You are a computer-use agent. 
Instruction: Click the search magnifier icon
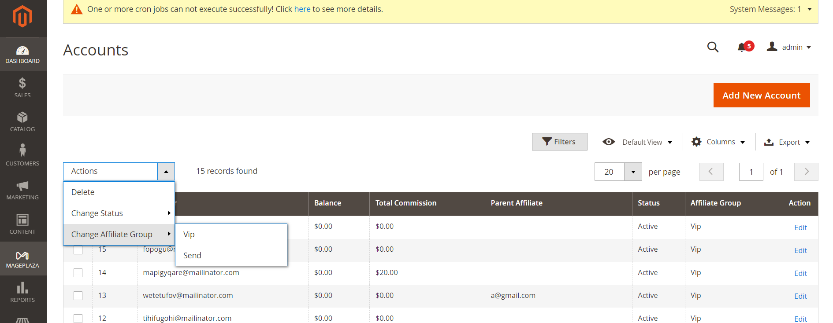point(713,47)
